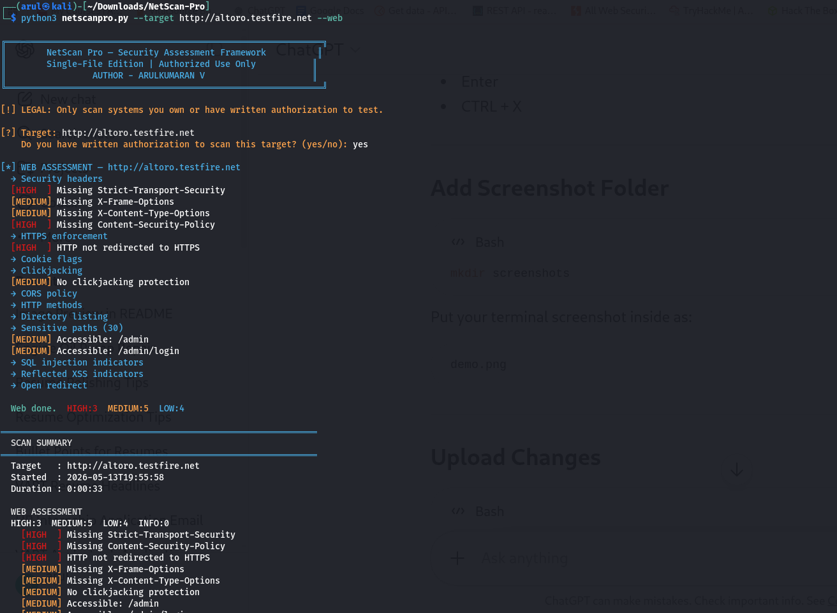Click the INFO:0 count in the scan summary
This screenshot has width=837, height=613.
pos(154,523)
